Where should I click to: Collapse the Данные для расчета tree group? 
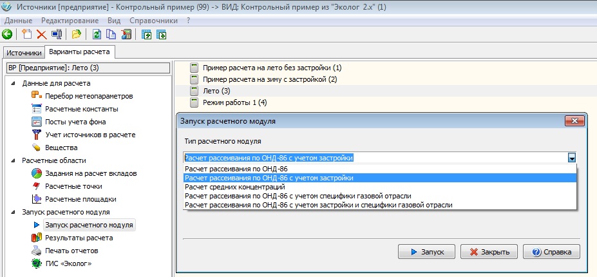14,83
